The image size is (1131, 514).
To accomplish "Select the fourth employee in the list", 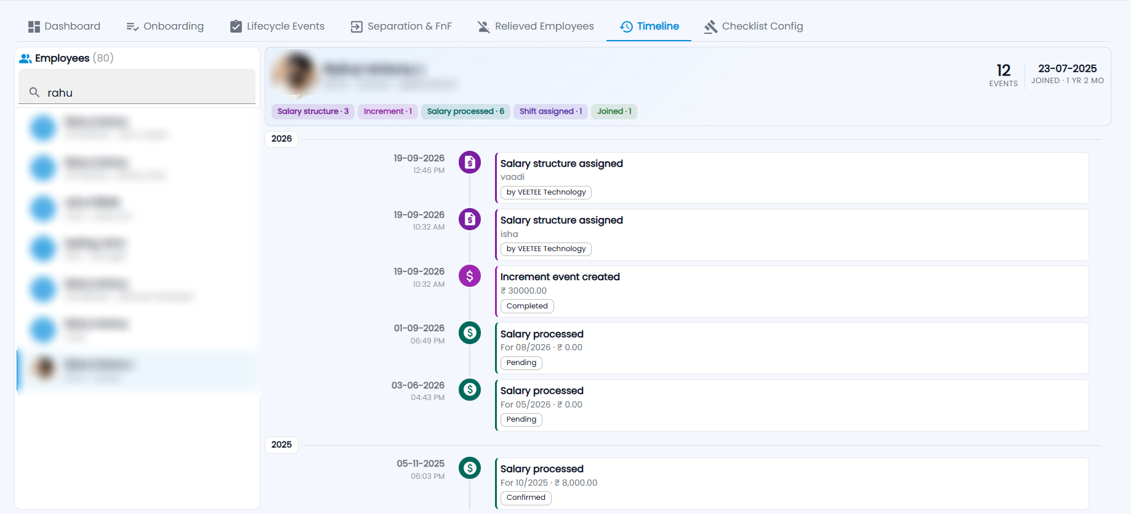I will tap(137, 249).
